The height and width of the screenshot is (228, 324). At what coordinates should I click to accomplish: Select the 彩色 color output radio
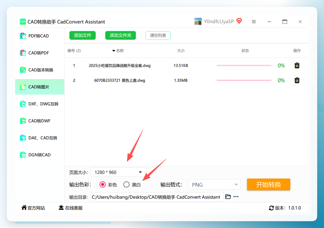coord(103,184)
